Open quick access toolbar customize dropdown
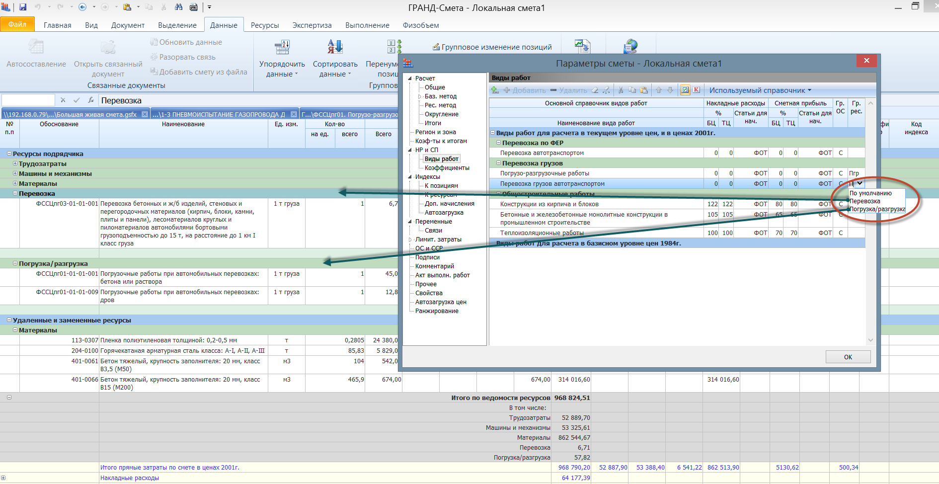939x484 pixels. (x=210, y=7)
